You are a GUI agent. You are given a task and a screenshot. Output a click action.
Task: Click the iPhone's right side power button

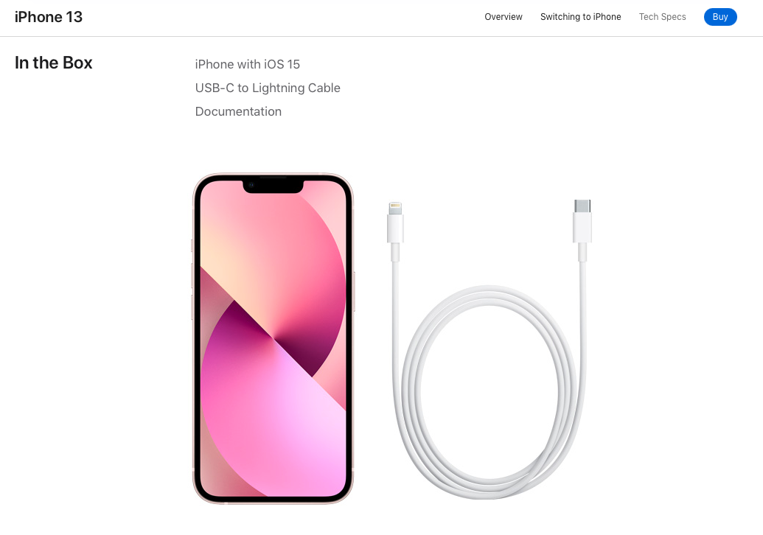coord(354,291)
